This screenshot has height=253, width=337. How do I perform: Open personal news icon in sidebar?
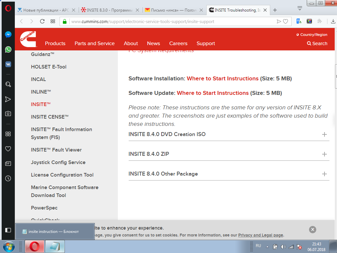pyautogui.click(x=8, y=164)
